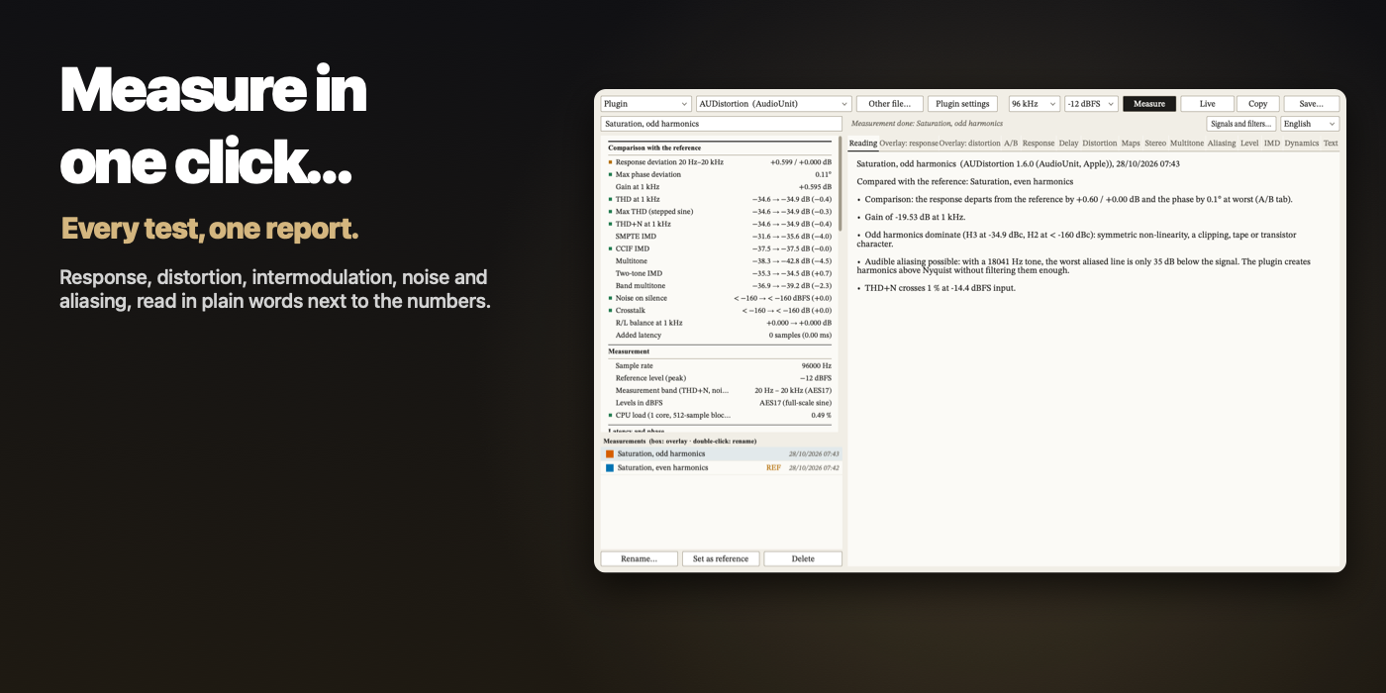Click the Save... button
Screen dimensions: 1386x693
[x=1311, y=104]
